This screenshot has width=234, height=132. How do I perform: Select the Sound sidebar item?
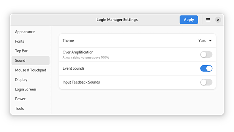pyautogui.click(x=30, y=61)
